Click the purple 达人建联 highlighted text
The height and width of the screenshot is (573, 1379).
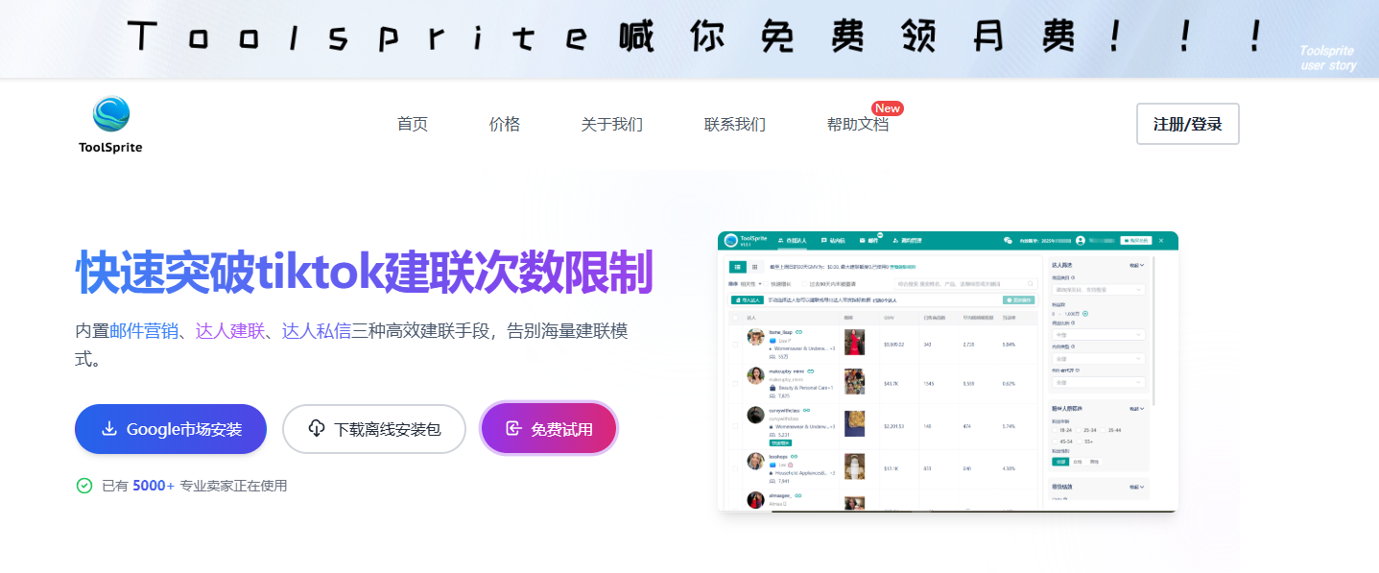[x=230, y=331]
